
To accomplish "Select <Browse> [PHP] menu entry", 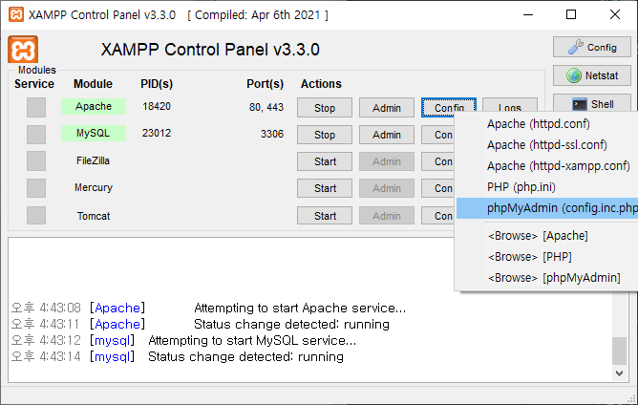I will (x=547, y=257).
